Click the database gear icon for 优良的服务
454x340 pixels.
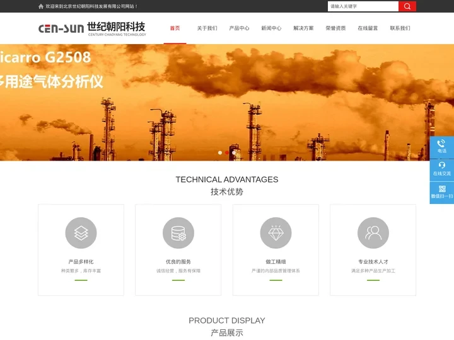point(178,233)
